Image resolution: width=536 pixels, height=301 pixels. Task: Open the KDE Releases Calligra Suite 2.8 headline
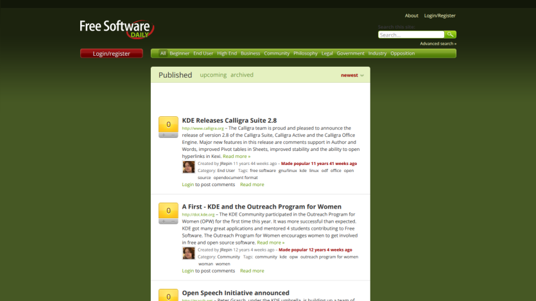pos(229,120)
